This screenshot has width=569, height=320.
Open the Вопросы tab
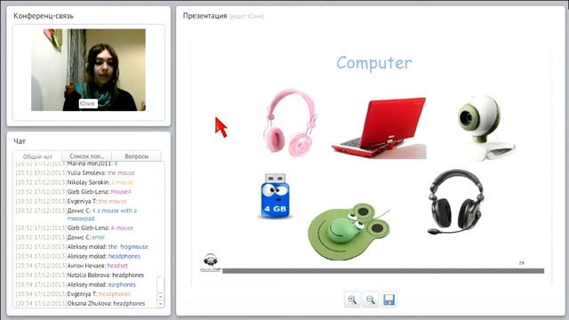(136, 156)
